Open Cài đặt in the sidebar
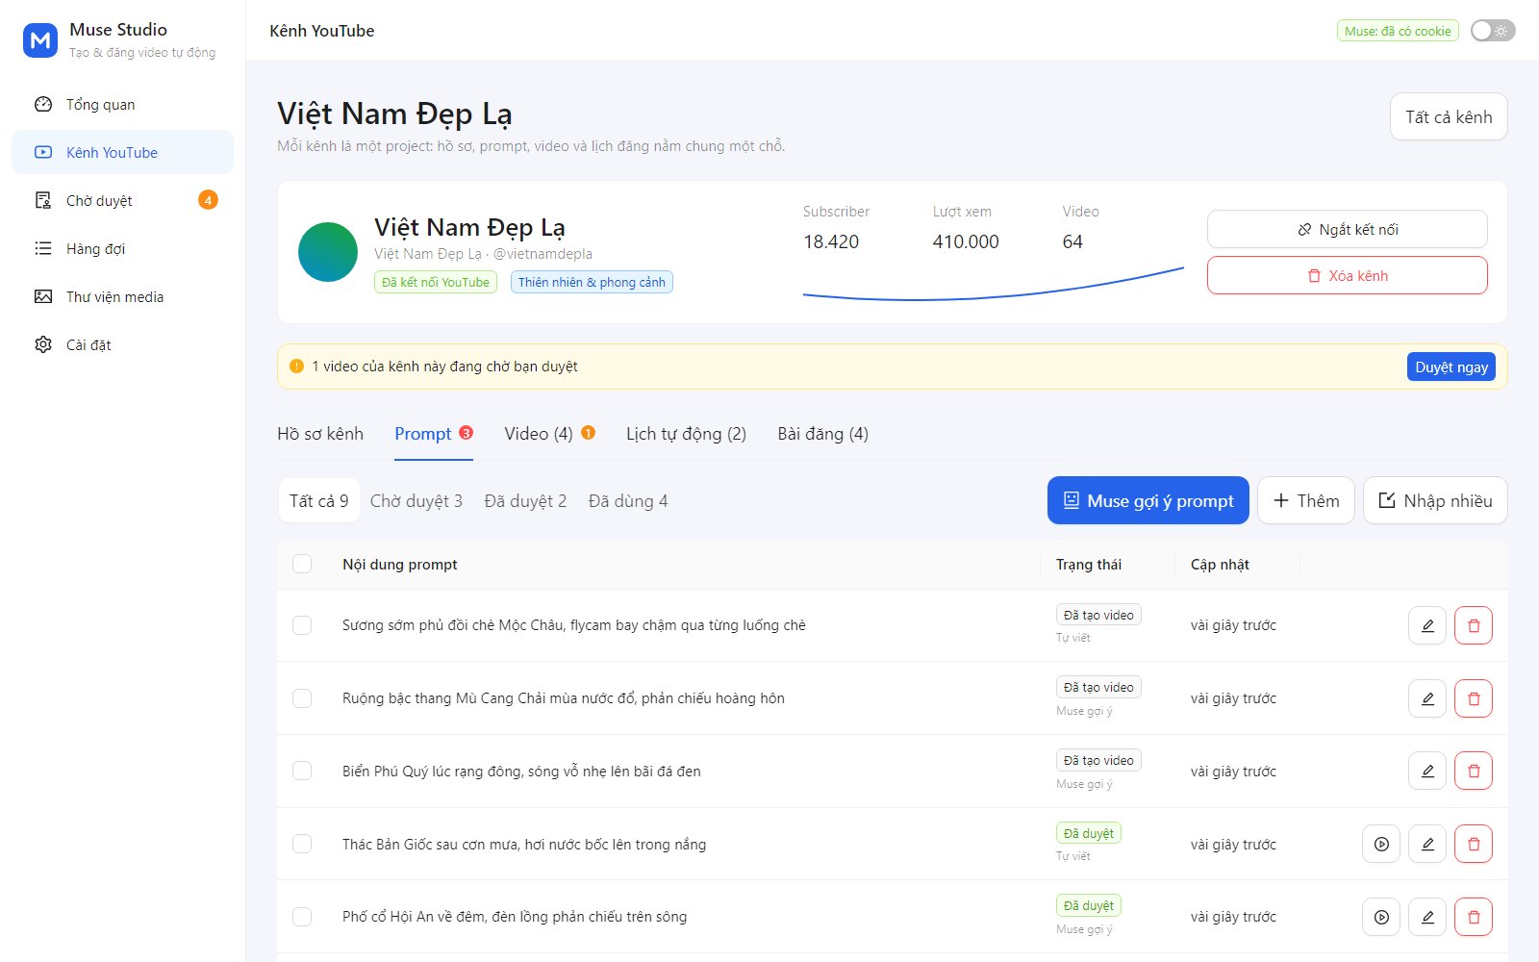Image resolution: width=1539 pixels, height=962 pixels. click(x=122, y=344)
